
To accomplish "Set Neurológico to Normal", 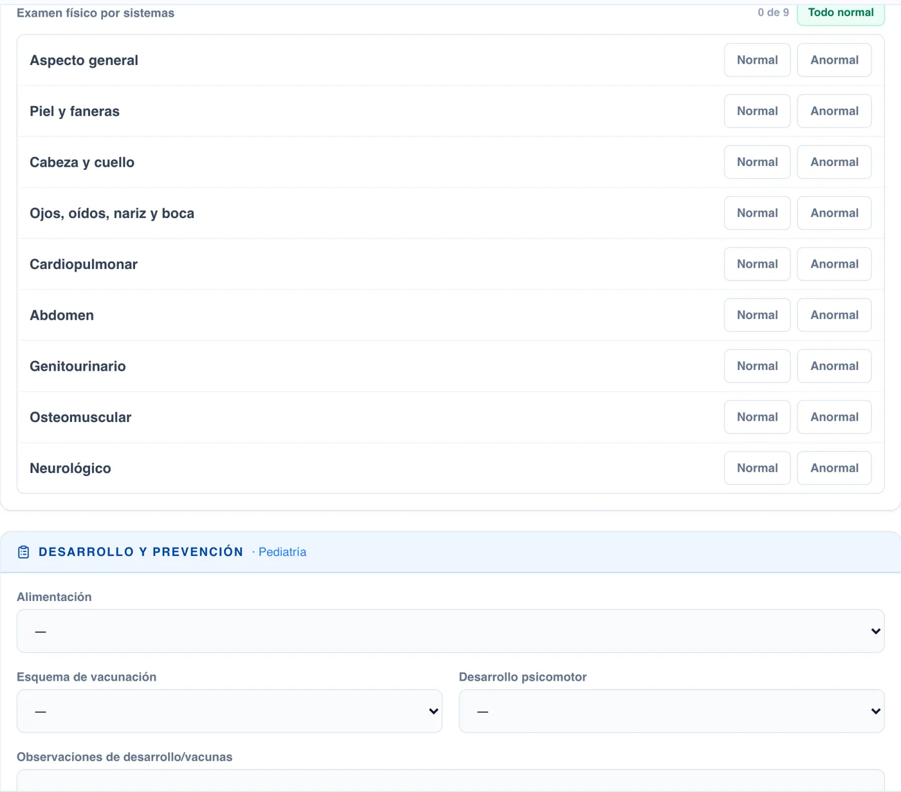I will [x=757, y=468].
